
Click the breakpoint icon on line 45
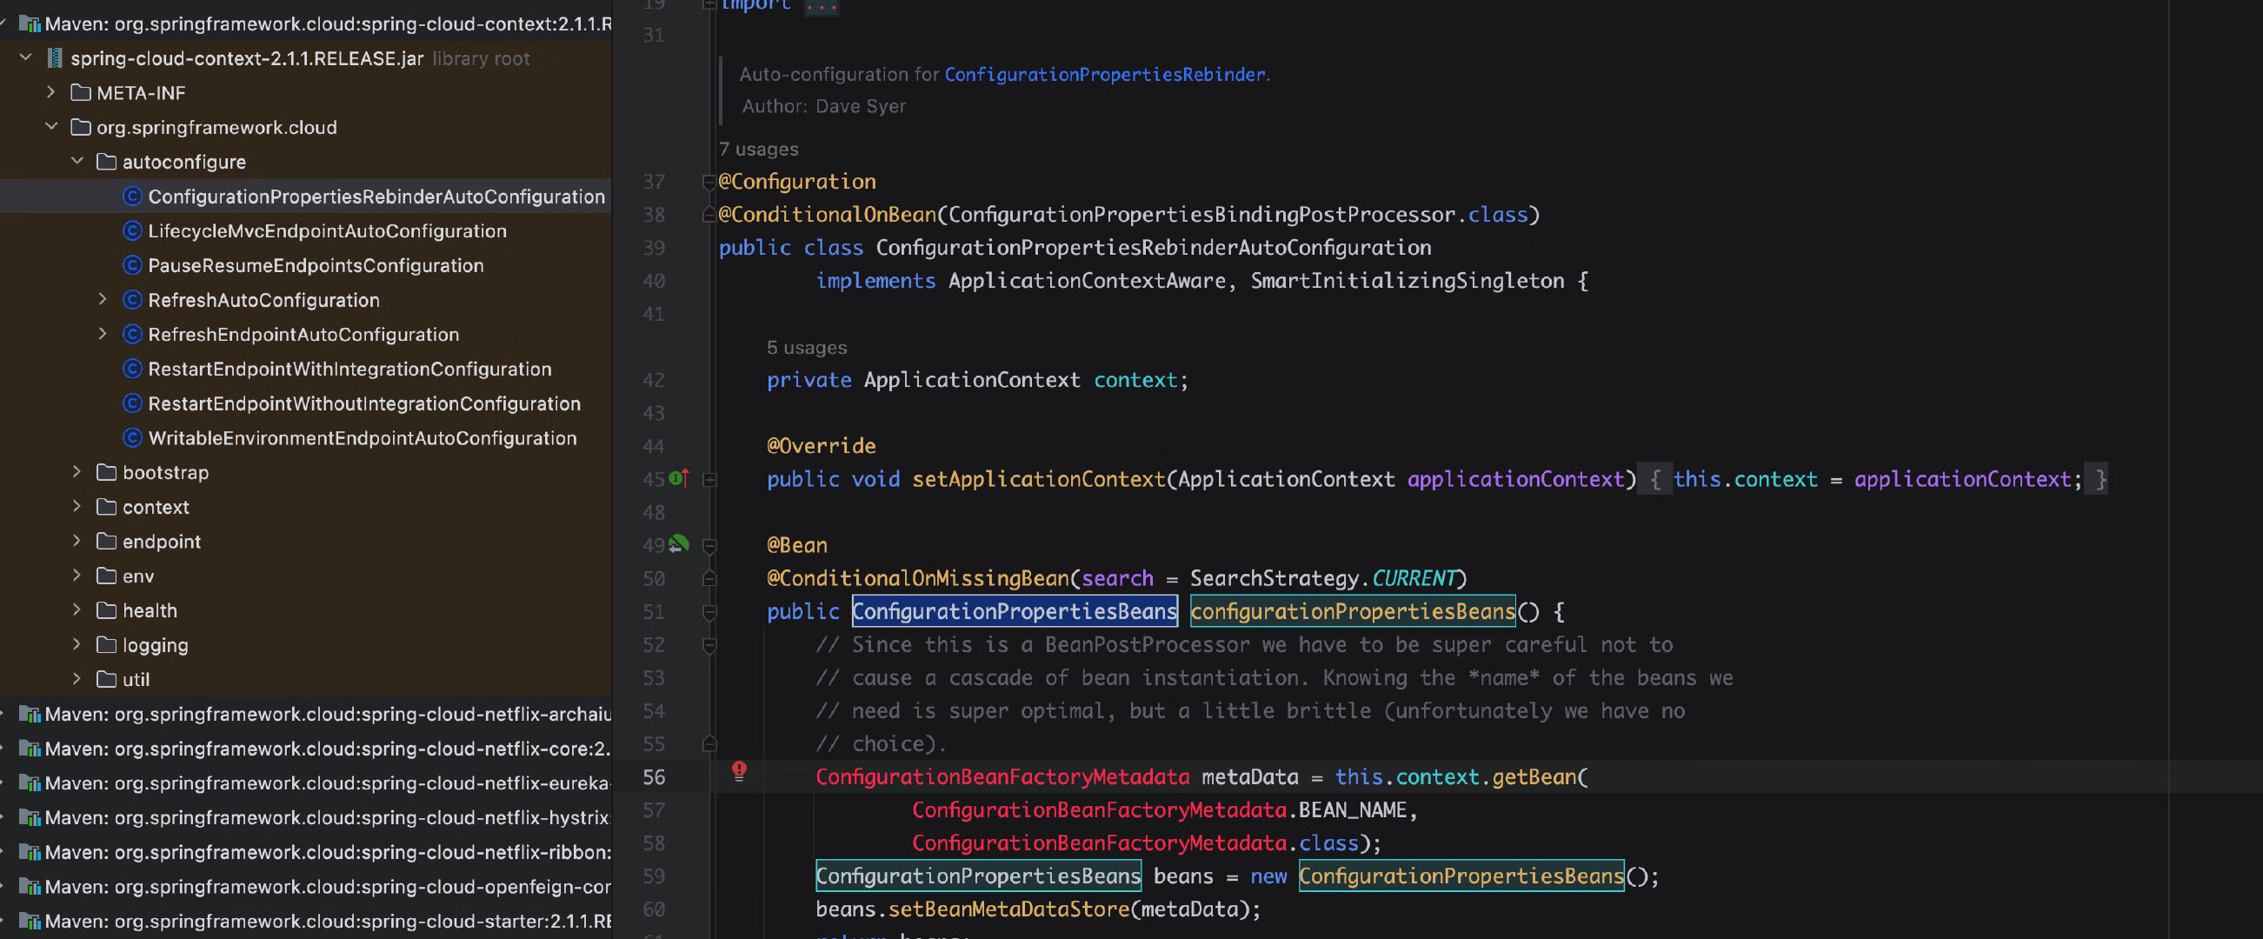(676, 477)
